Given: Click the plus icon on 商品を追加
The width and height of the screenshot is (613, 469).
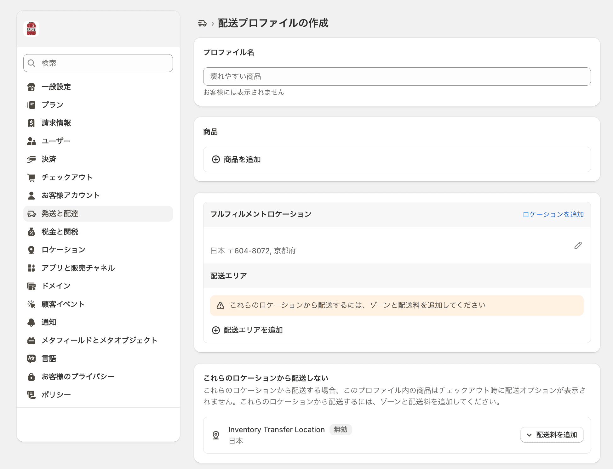Looking at the screenshot, I should point(215,160).
